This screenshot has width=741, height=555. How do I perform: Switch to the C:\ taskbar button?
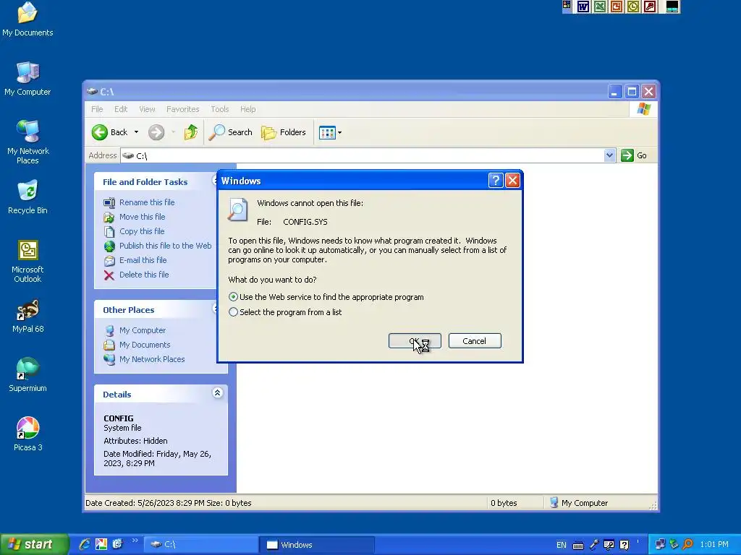[x=200, y=545]
